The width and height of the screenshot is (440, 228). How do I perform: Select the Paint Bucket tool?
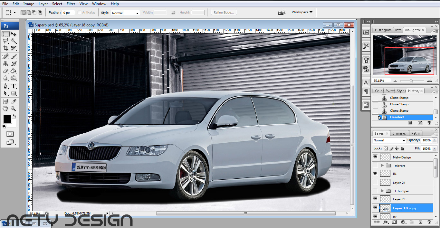[14, 71]
